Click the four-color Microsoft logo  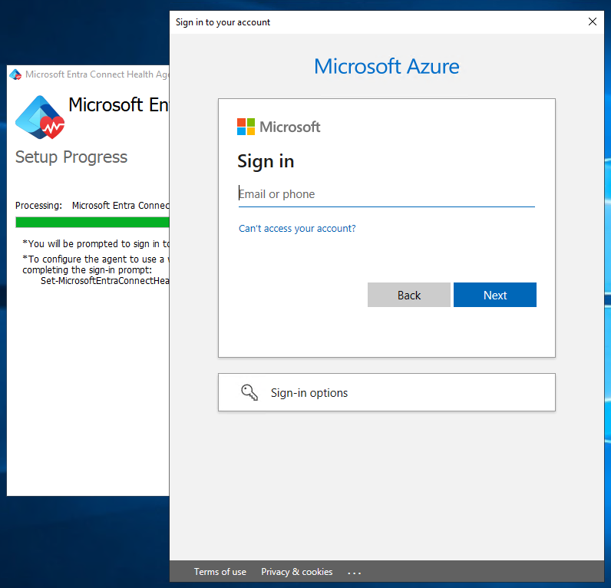pos(246,127)
